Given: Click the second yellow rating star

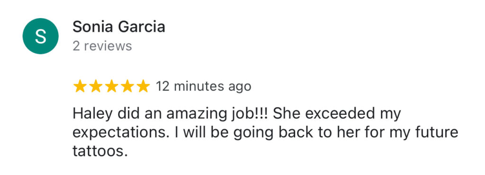Looking at the screenshot, I should click(x=96, y=86).
